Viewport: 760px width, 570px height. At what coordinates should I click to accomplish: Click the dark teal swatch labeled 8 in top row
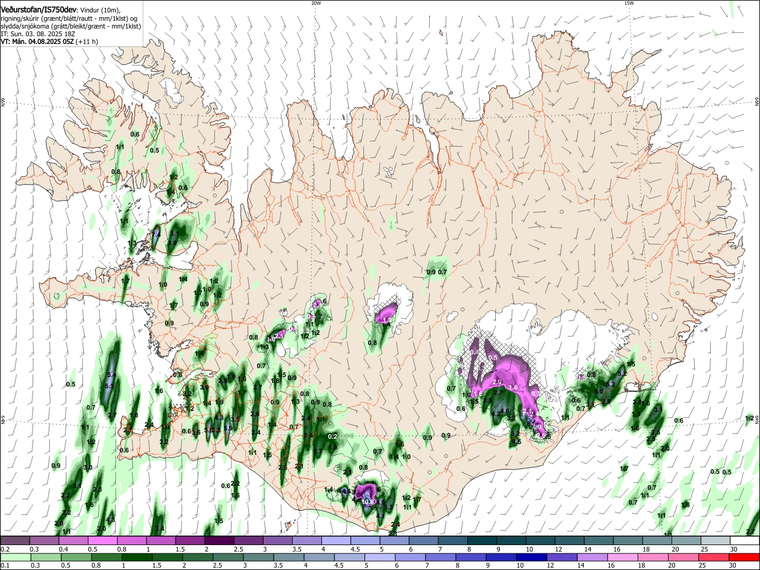coord(482,540)
